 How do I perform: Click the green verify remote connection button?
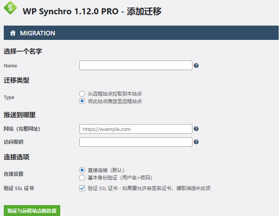coord(32,211)
